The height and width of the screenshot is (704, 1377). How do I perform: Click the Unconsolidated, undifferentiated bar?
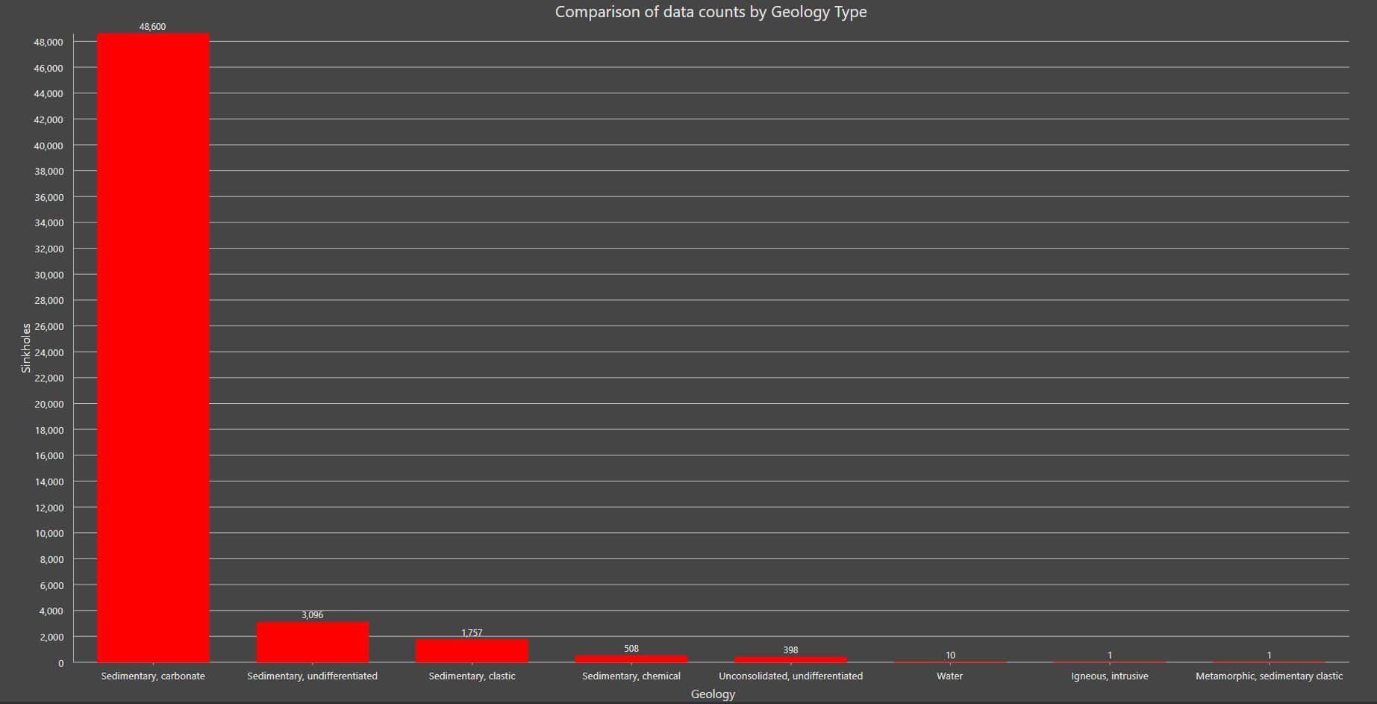790,659
